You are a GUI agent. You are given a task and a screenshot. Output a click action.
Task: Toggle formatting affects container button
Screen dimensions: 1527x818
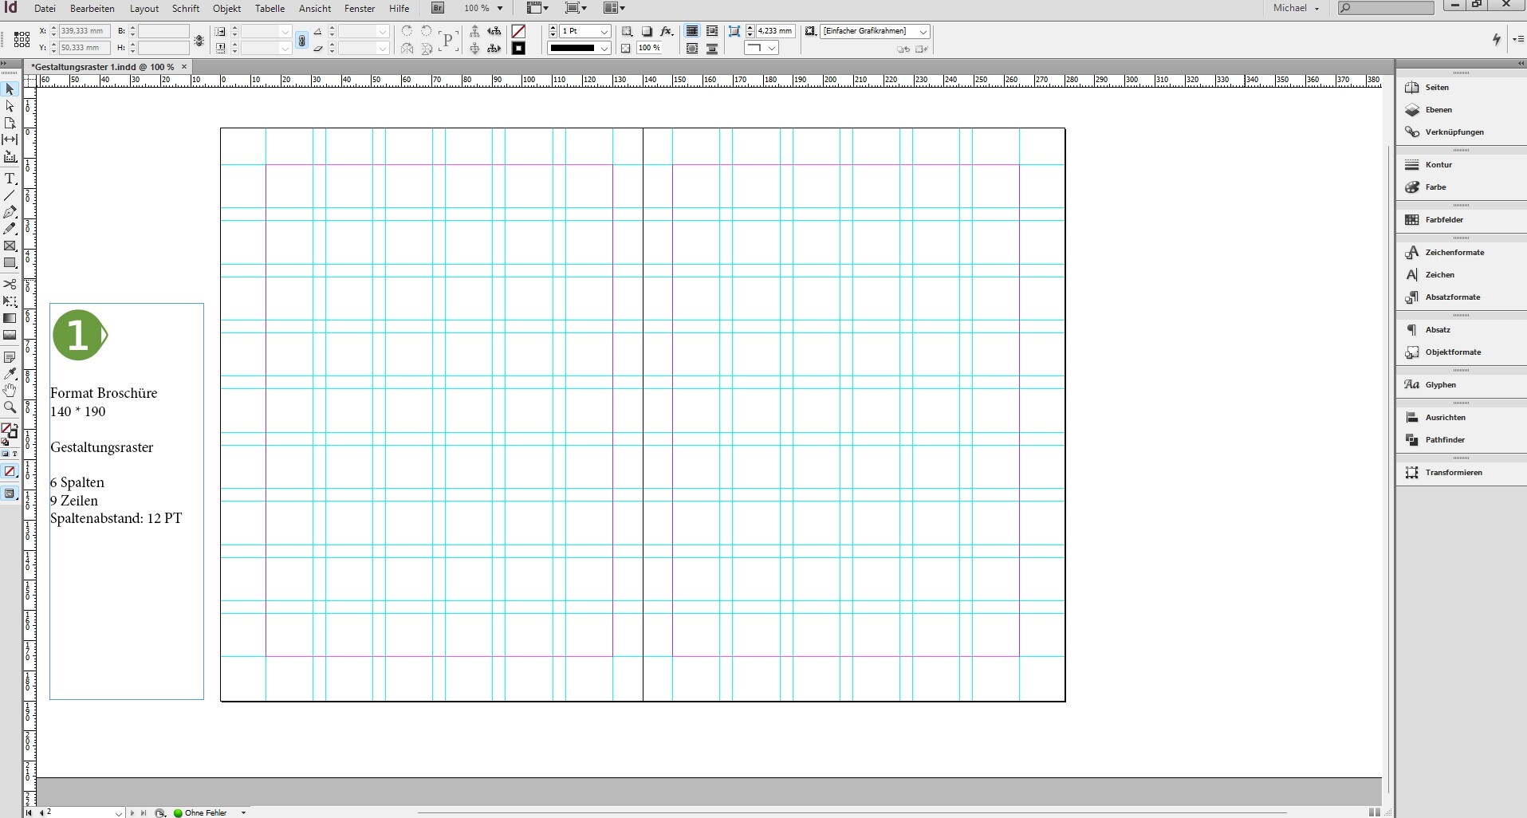coord(5,454)
